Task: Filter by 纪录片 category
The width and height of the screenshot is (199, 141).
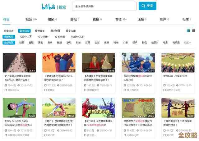Action: 155,43
